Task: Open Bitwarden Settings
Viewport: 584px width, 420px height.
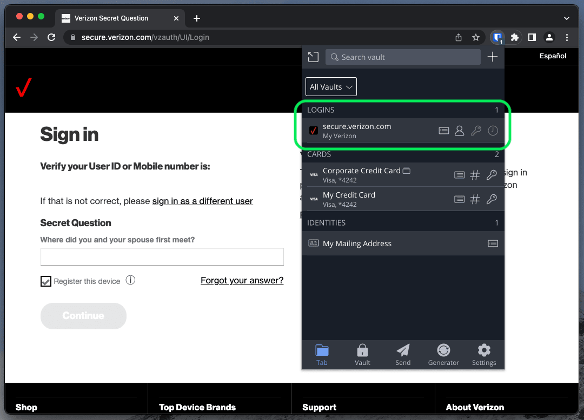Action: (484, 355)
